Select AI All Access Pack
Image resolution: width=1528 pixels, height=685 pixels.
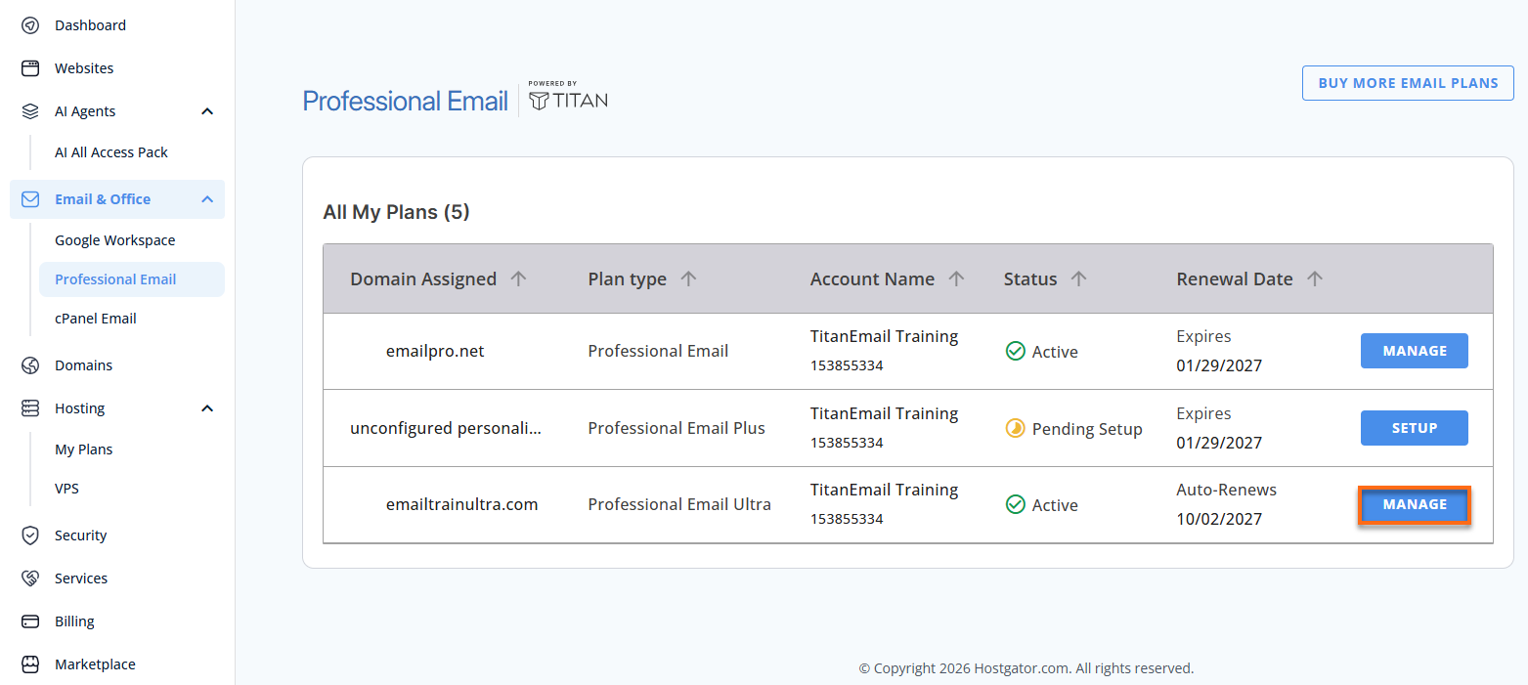click(x=111, y=152)
